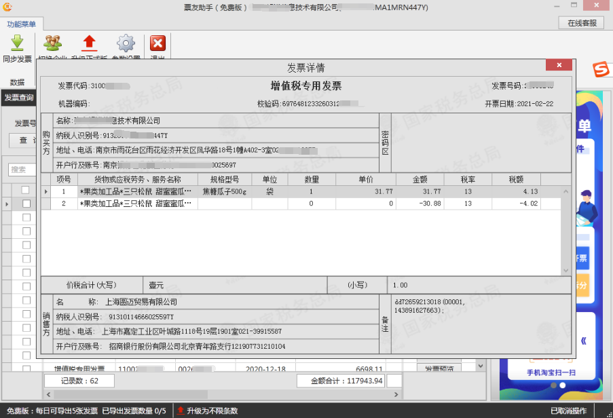Click the 2020-12-18 date cell in invoice list

(265, 368)
